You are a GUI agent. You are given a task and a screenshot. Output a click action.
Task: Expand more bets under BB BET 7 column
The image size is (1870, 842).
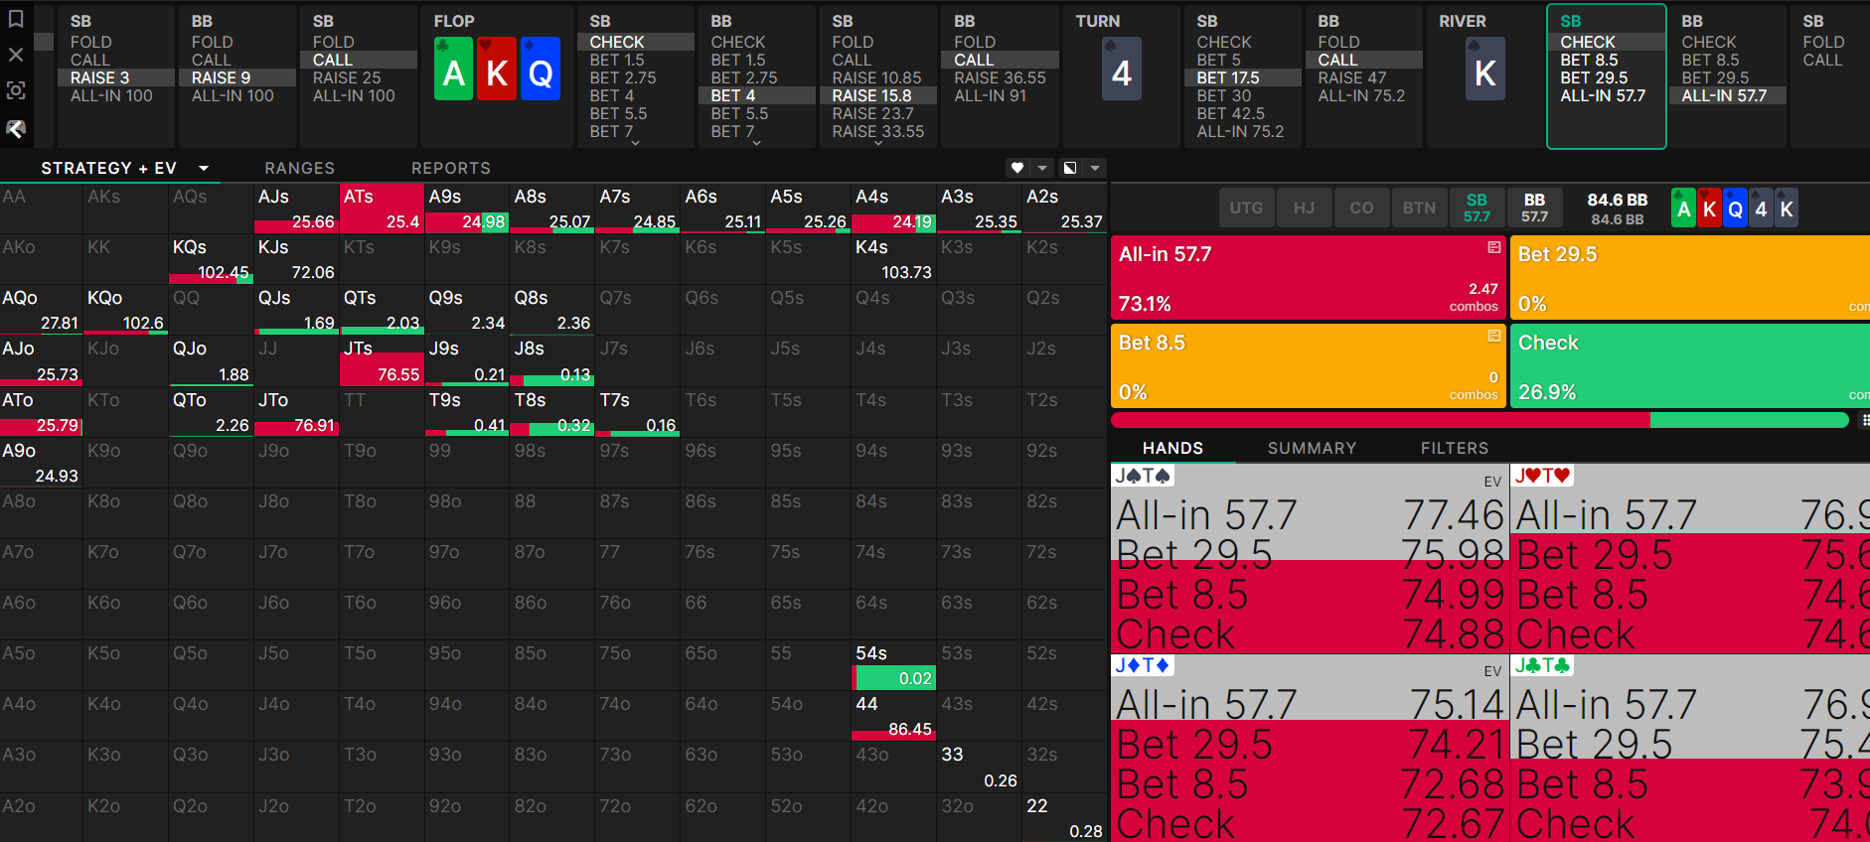[x=756, y=142]
